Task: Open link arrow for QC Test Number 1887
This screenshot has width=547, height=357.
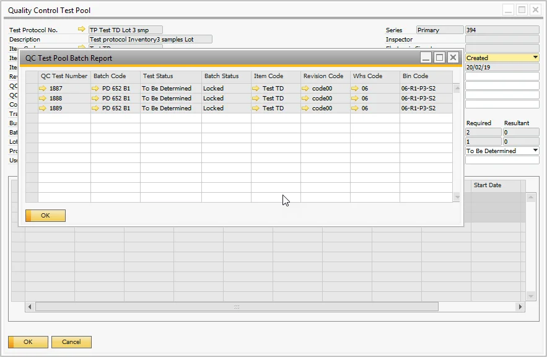Action: pos(43,89)
